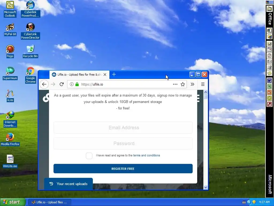The height and width of the screenshot is (206, 274).
Task: Select the nLite desktop icon
Action: pyautogui.click(x=10, y=96)
